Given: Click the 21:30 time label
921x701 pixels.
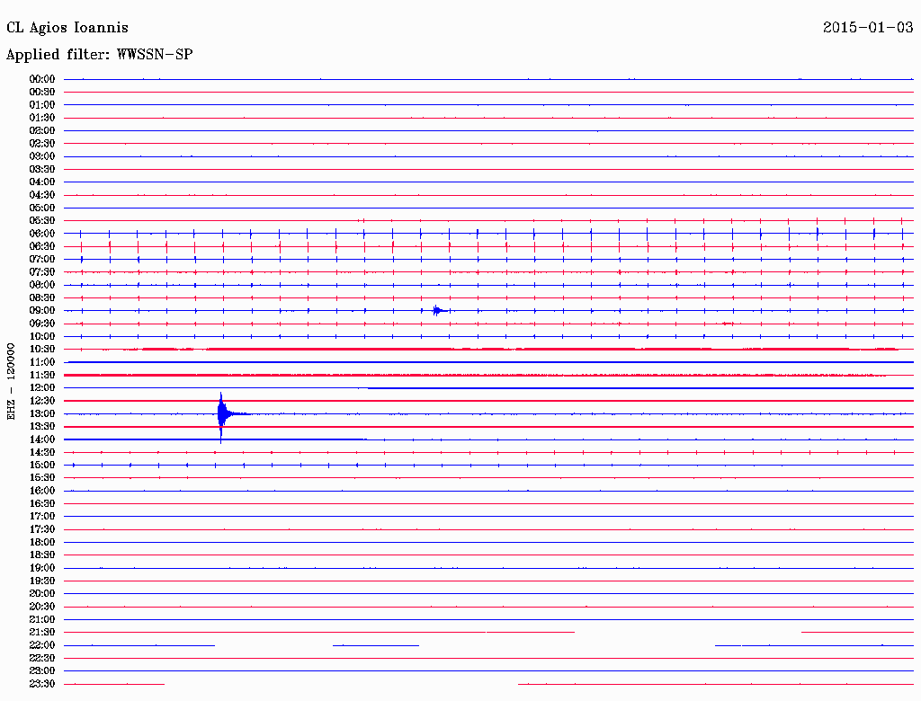Looking at the screenshot, I should coord(42,633).
